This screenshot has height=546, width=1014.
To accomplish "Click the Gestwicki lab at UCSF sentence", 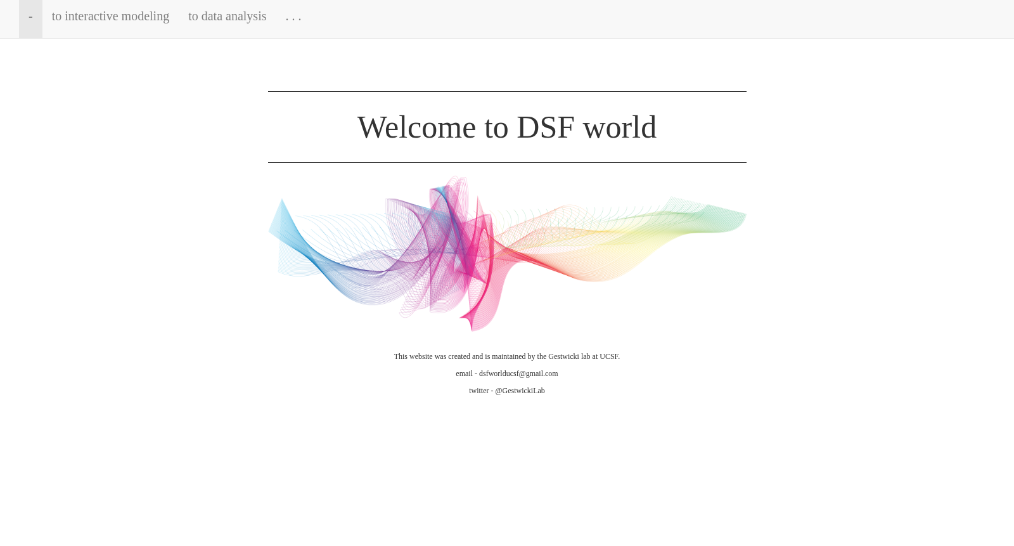I will click(507, 356).
